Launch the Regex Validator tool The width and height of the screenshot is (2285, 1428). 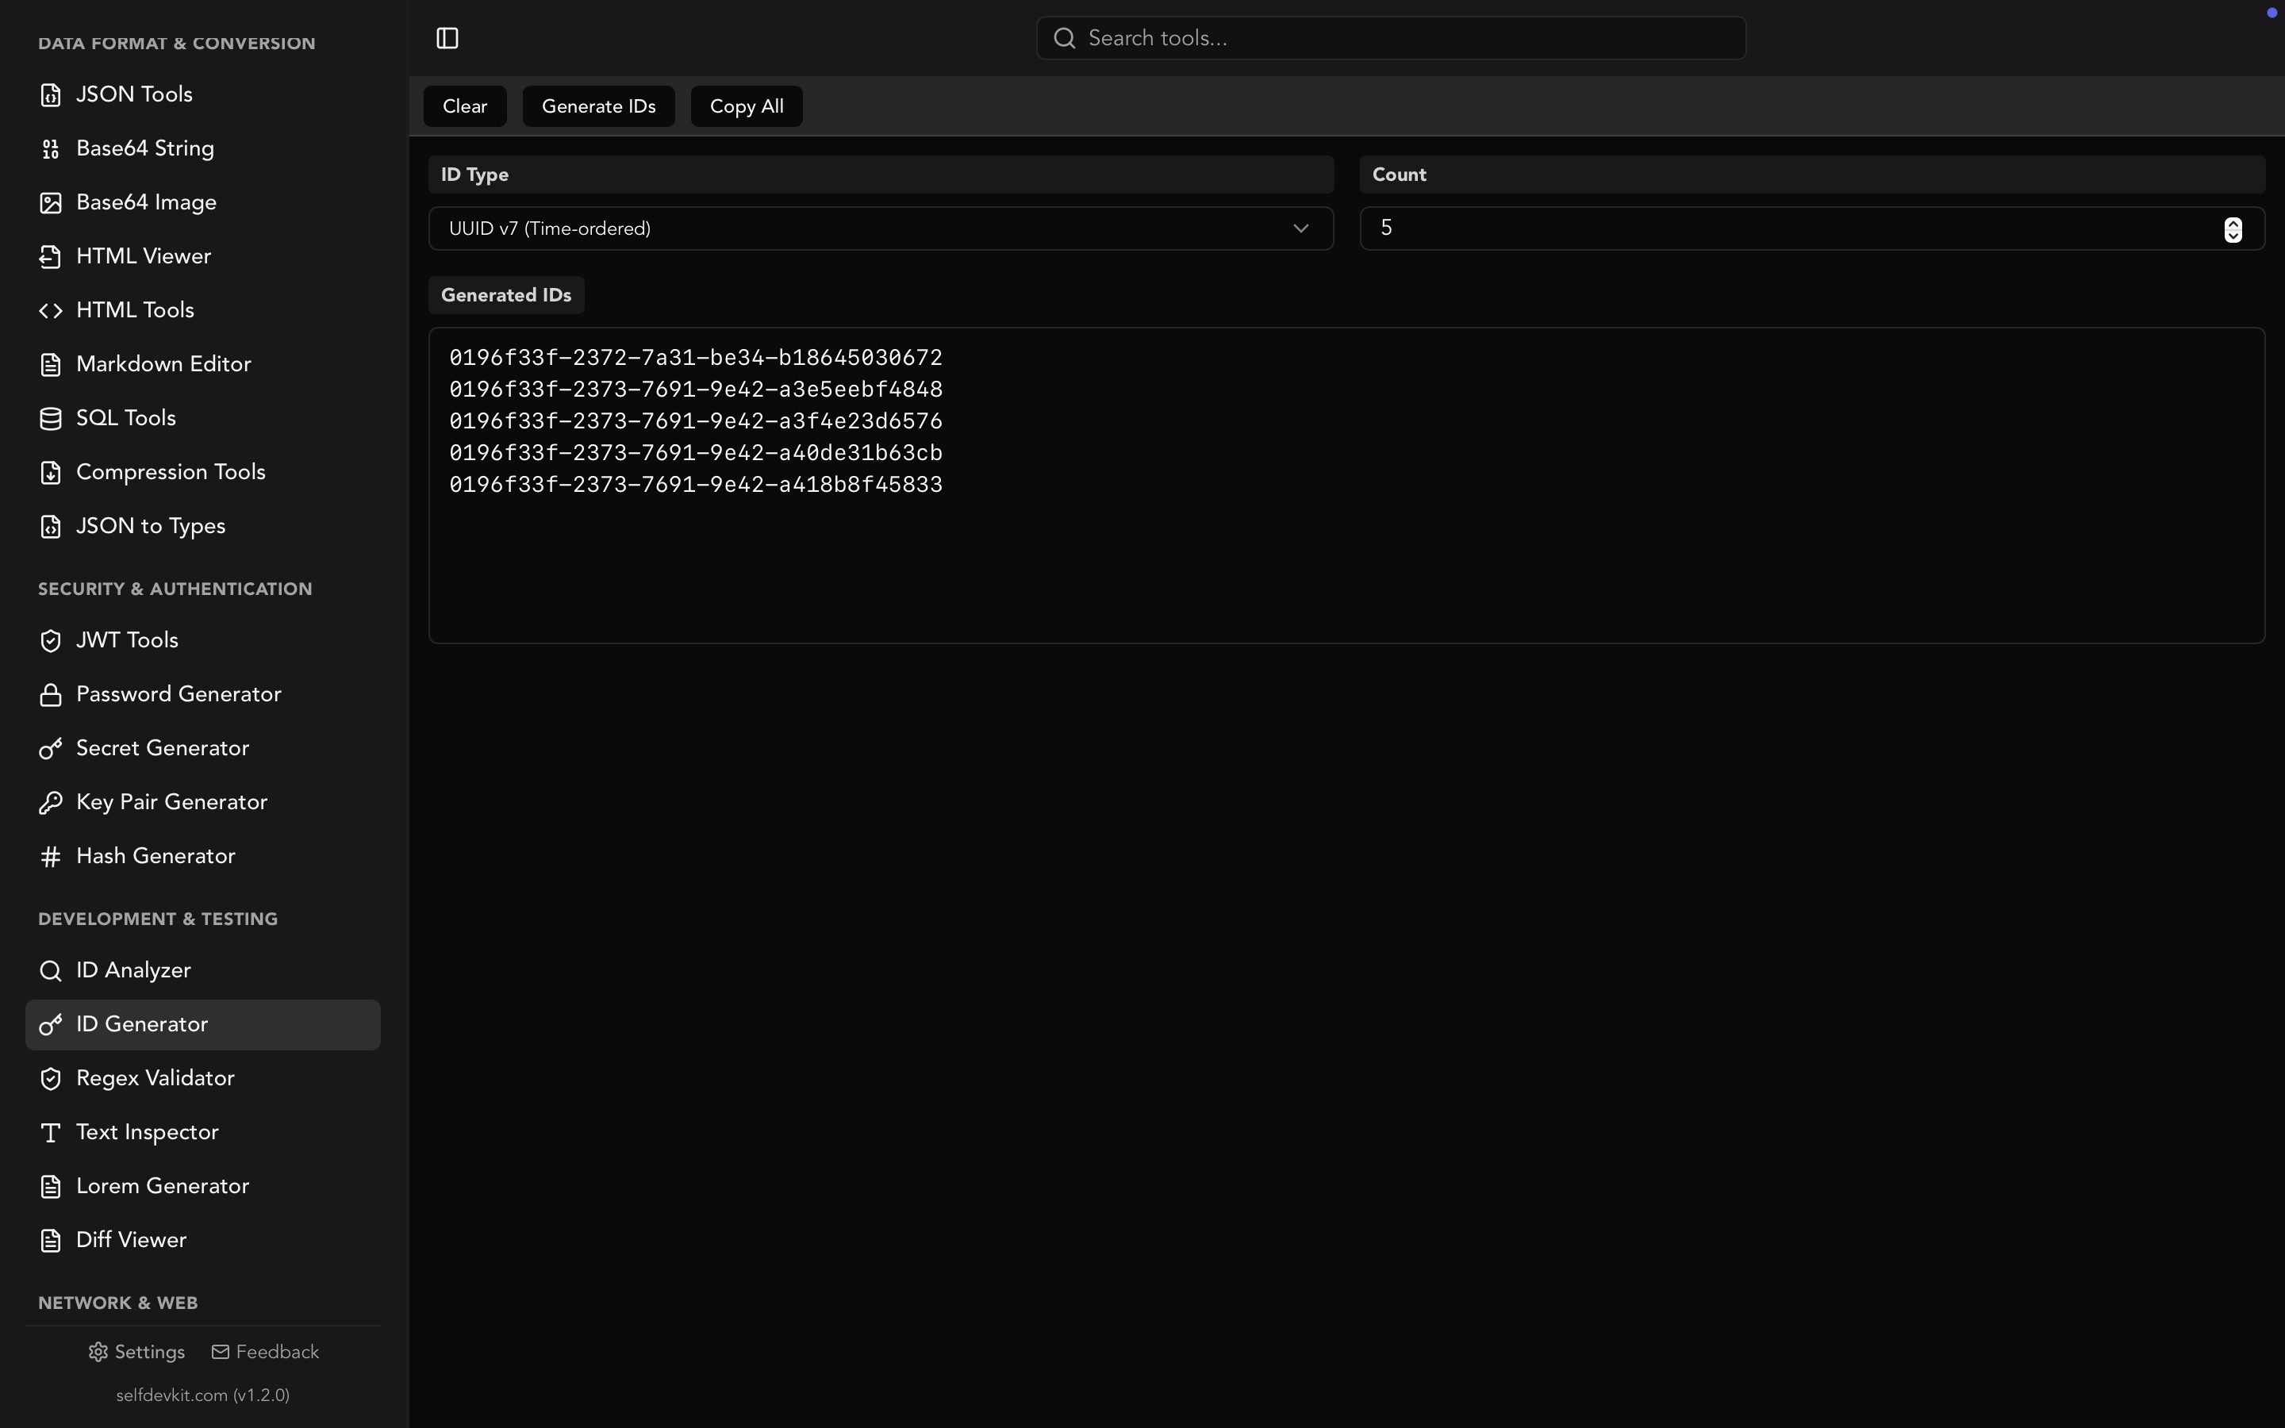(155, 1077)
